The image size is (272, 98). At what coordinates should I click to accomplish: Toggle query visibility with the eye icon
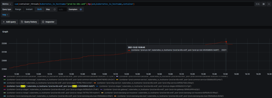pyautogui.click(x=263, y=4)
